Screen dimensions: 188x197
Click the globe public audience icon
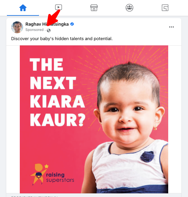(x=48, y=30)
